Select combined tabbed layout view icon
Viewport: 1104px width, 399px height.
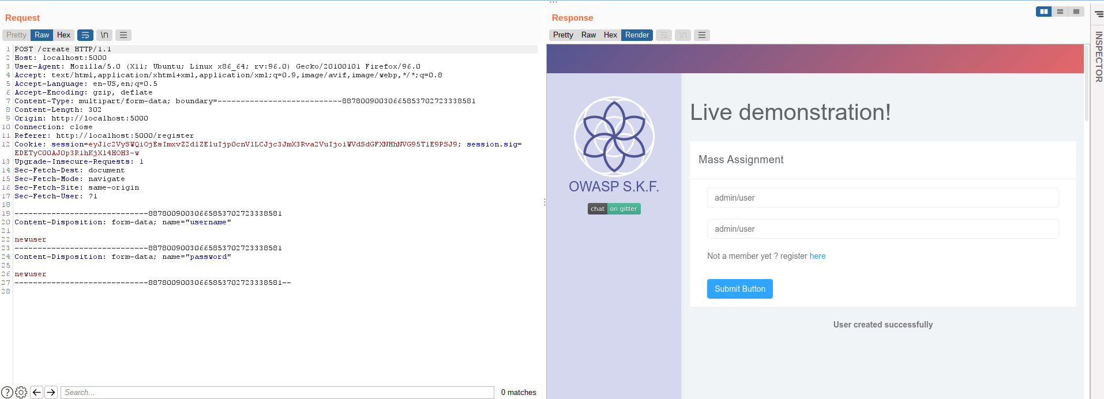[1076, 12]
